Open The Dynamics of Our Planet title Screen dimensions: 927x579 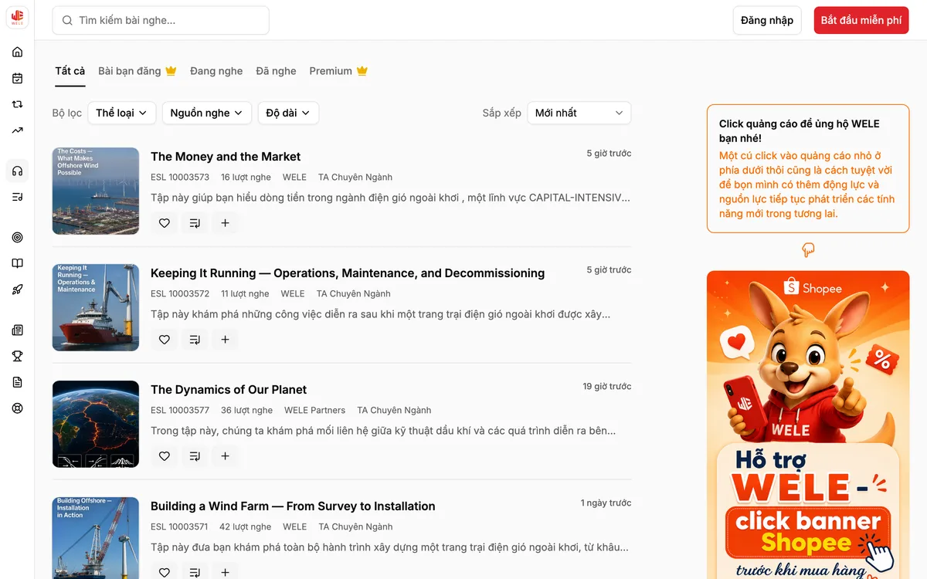(x=229, y=390)
